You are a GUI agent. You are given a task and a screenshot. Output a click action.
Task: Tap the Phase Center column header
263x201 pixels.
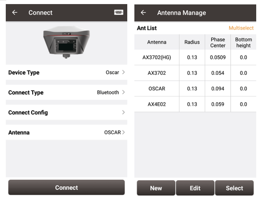218,43
